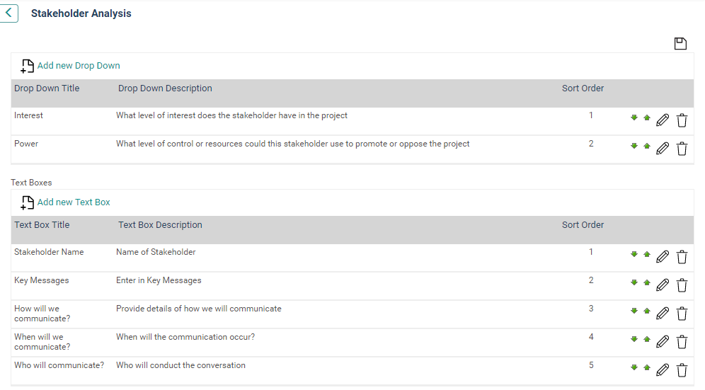
Task: Delete the Key Messages text box
Action: click(x=682, y=285)
